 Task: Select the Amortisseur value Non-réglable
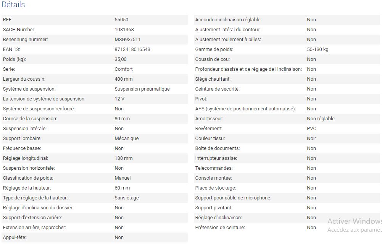(x=321, y=119)
